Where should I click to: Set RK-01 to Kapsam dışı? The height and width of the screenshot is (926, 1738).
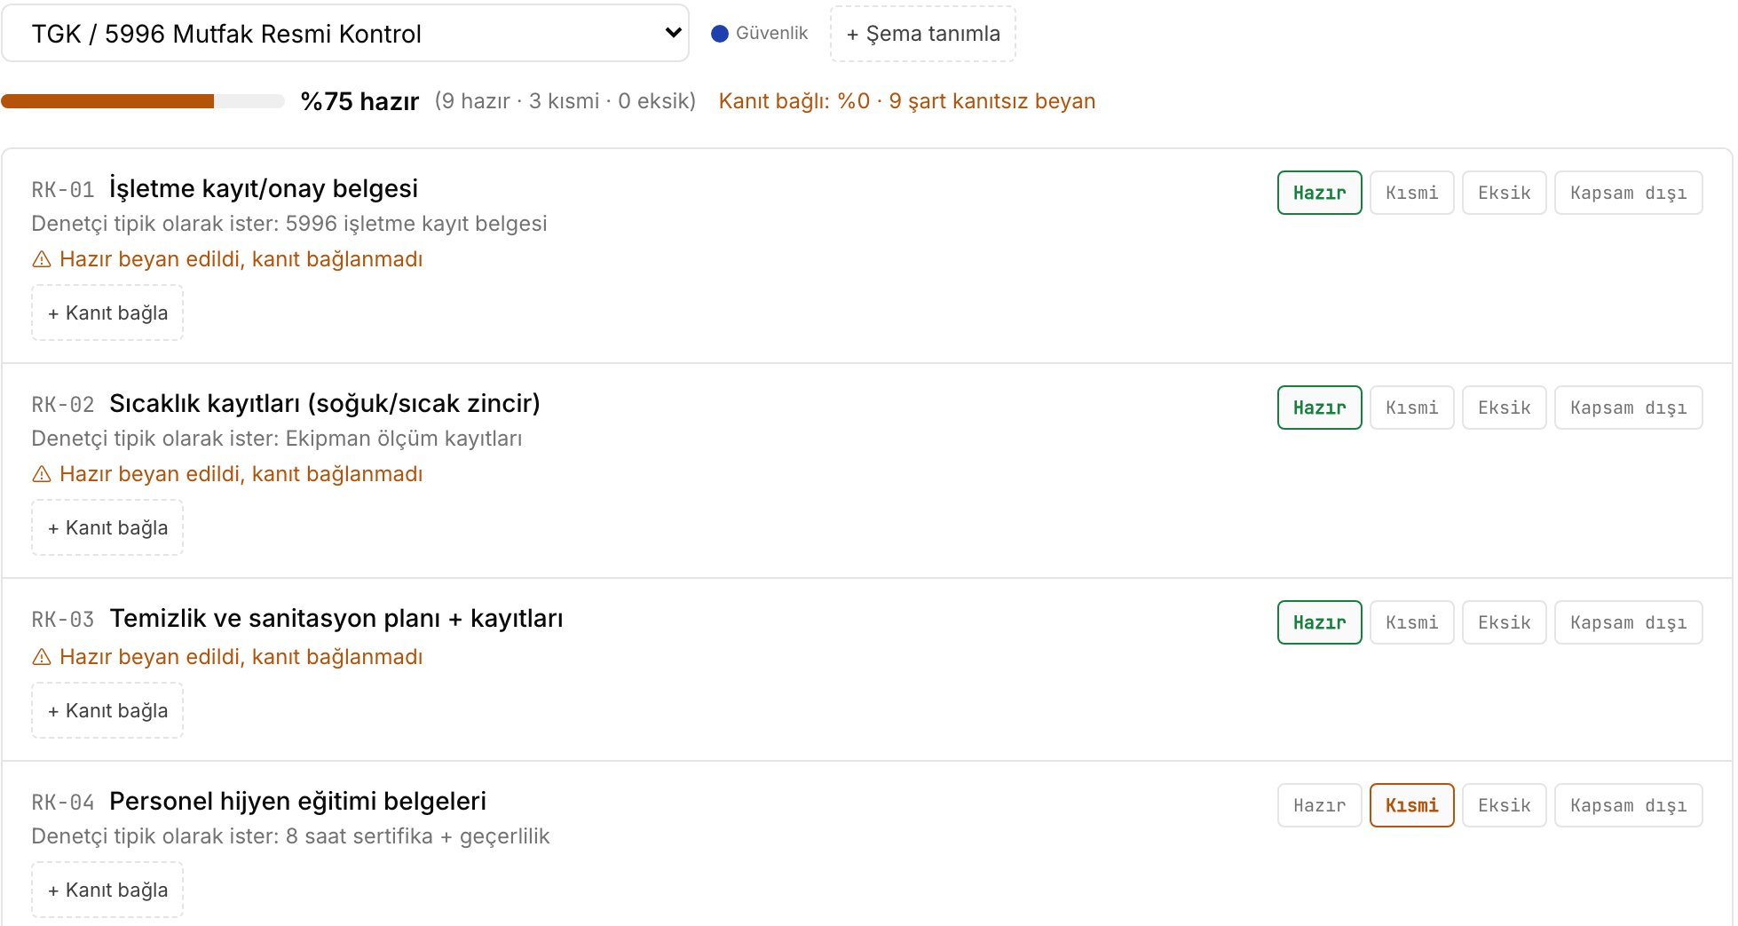pyautogui.click(x=1628, y=193)
